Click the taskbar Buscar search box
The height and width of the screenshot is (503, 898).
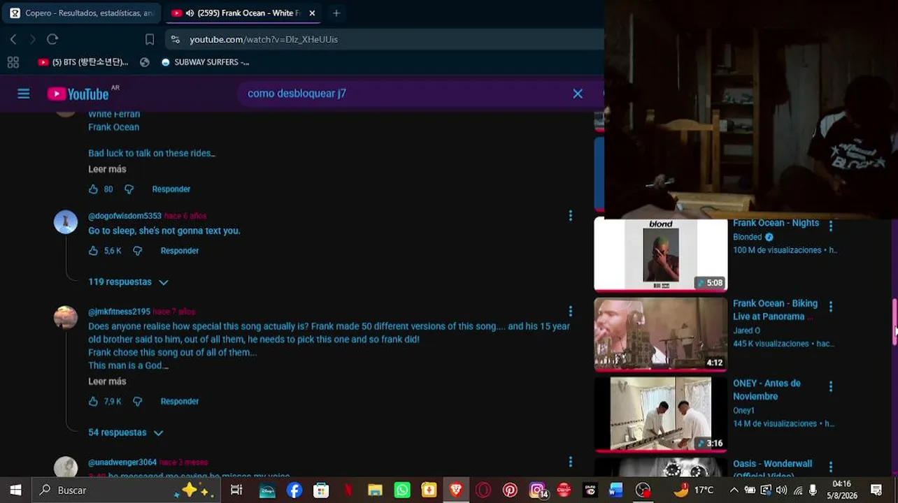point(126,490)
